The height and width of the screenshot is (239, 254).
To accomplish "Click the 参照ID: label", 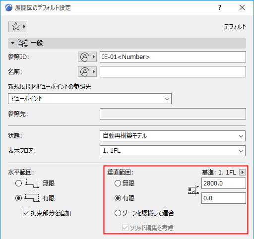I will [x=18, y=57].
